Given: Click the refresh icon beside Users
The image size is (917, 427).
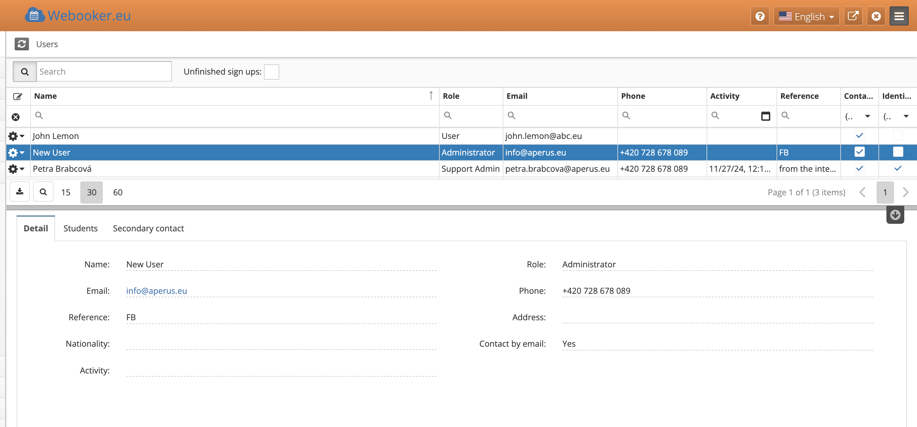Looking at the screenshot, I should 21,44.
